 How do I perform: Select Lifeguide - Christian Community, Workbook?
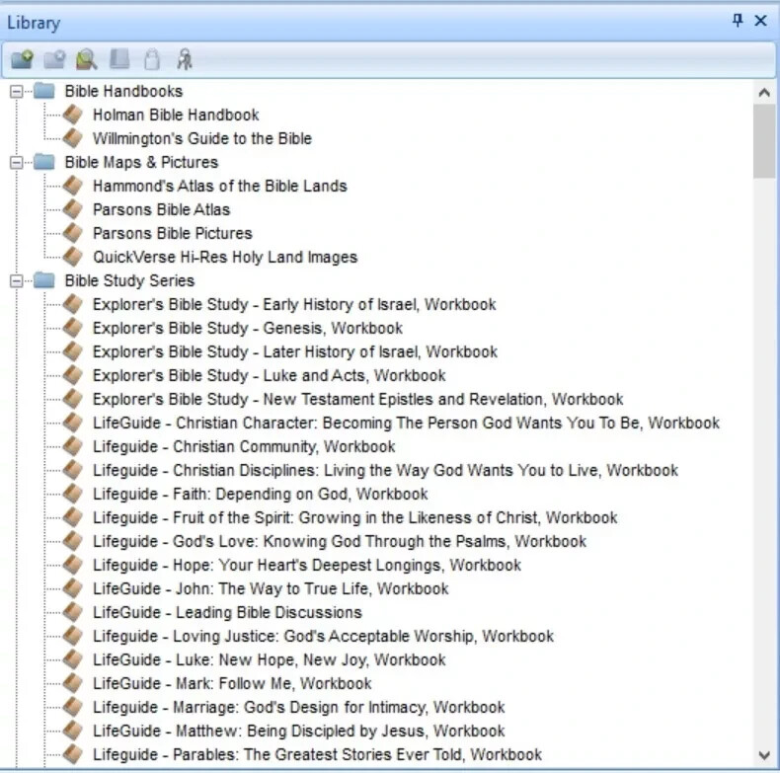click(244, 446)
